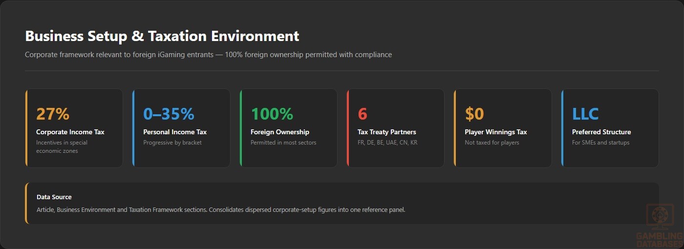Click the FR, DE, BE, UAE, CN, KR text
Image resolution: width=684 pixels, height=249 pixels.
387,143
